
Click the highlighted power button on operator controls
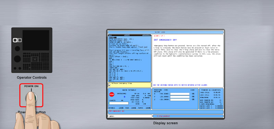click(15, 40)
